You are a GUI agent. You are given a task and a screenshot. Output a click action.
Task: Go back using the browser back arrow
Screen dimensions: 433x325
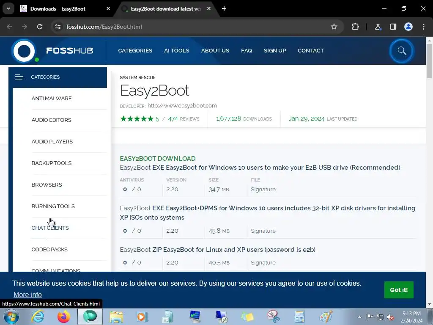(9, 27)
